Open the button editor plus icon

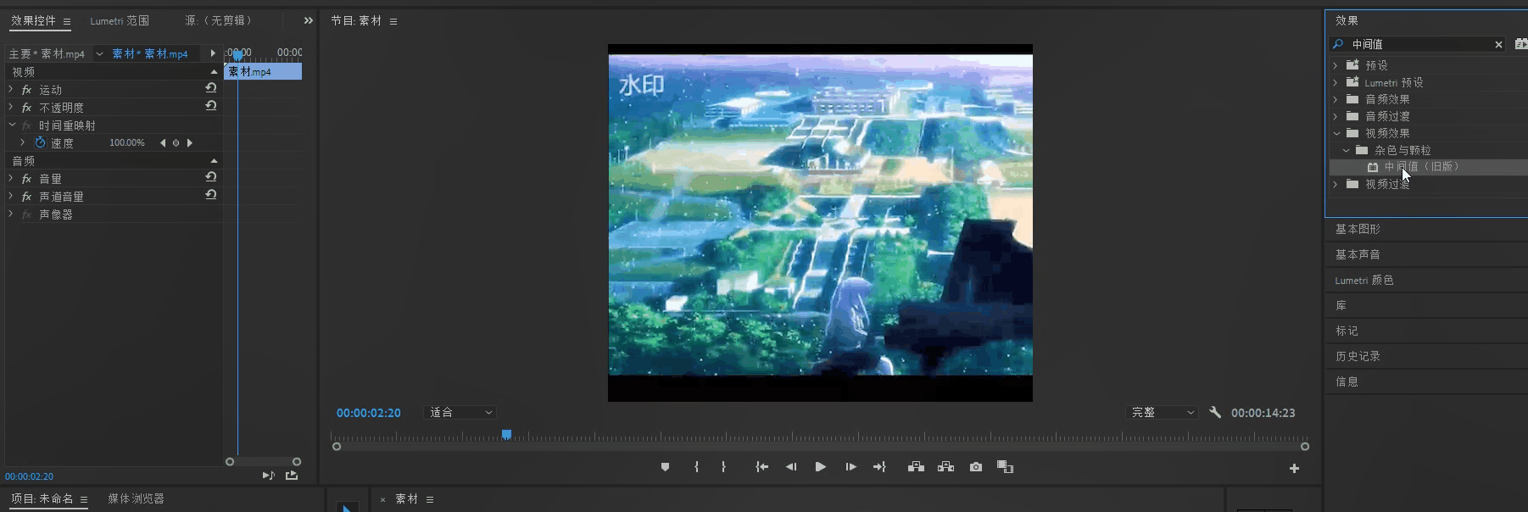tap(1294, 468)
